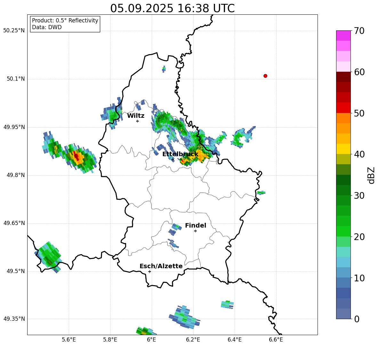379x346 pixels.
Task: Click the green echo at the southwest border
Action: [x=49, y=257]
